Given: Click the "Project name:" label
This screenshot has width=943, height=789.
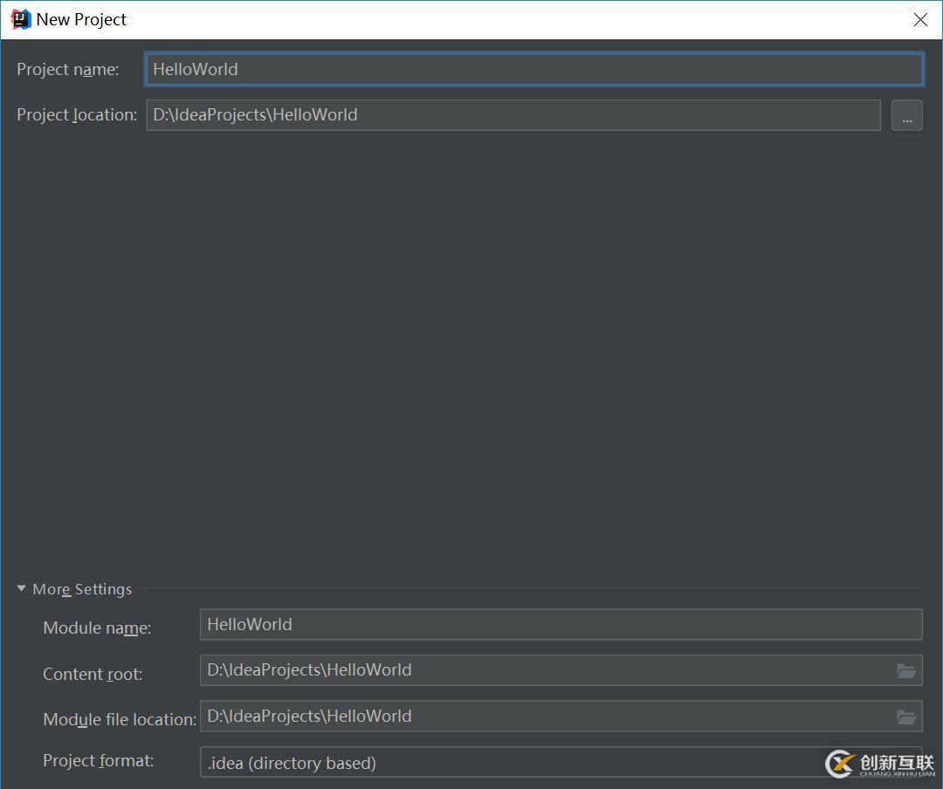Looking at the screenshot, I should 67,70.
